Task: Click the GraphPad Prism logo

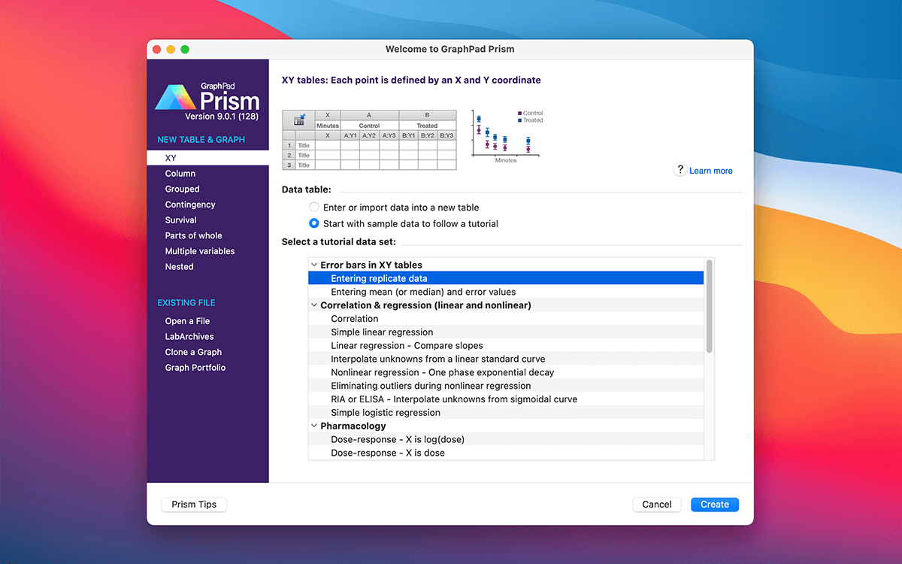Action: coord(207,101)
